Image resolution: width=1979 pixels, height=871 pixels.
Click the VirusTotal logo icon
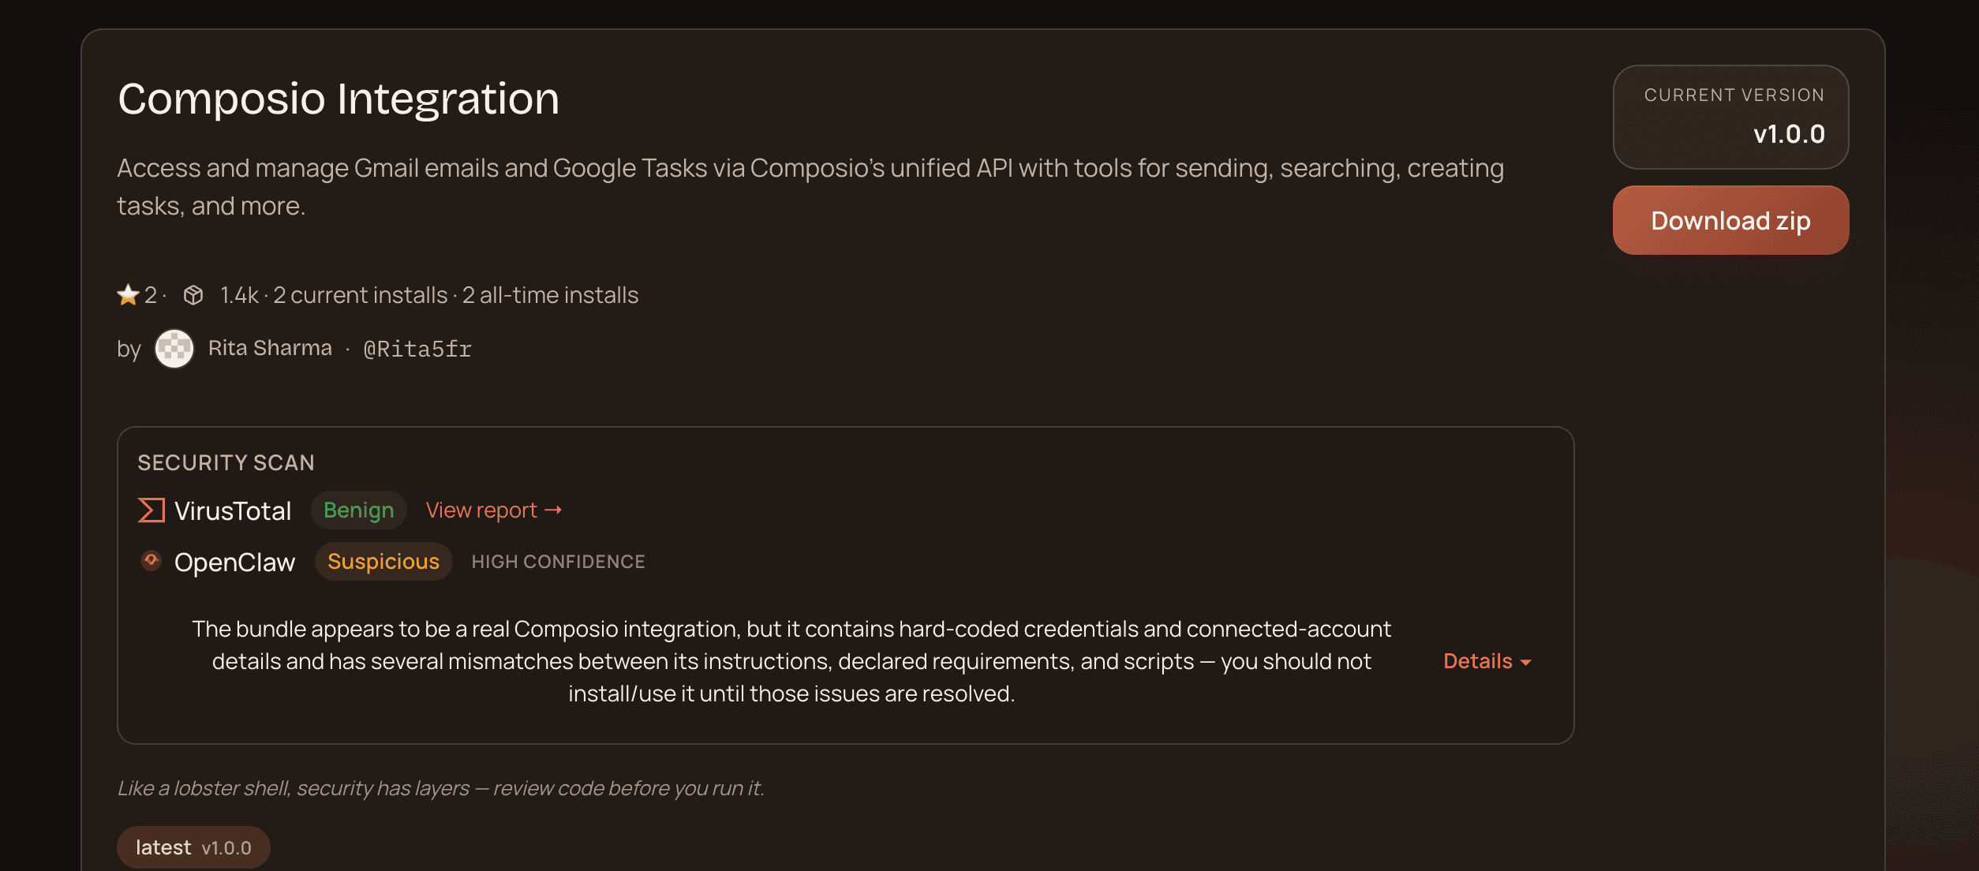pyautogui.click(x=152, y=510)
